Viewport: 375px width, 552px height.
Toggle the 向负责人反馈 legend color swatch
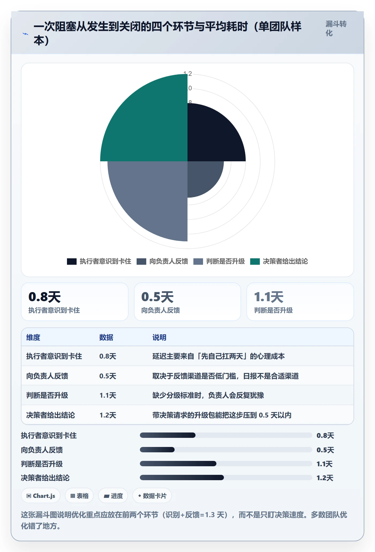coord(141,262)
